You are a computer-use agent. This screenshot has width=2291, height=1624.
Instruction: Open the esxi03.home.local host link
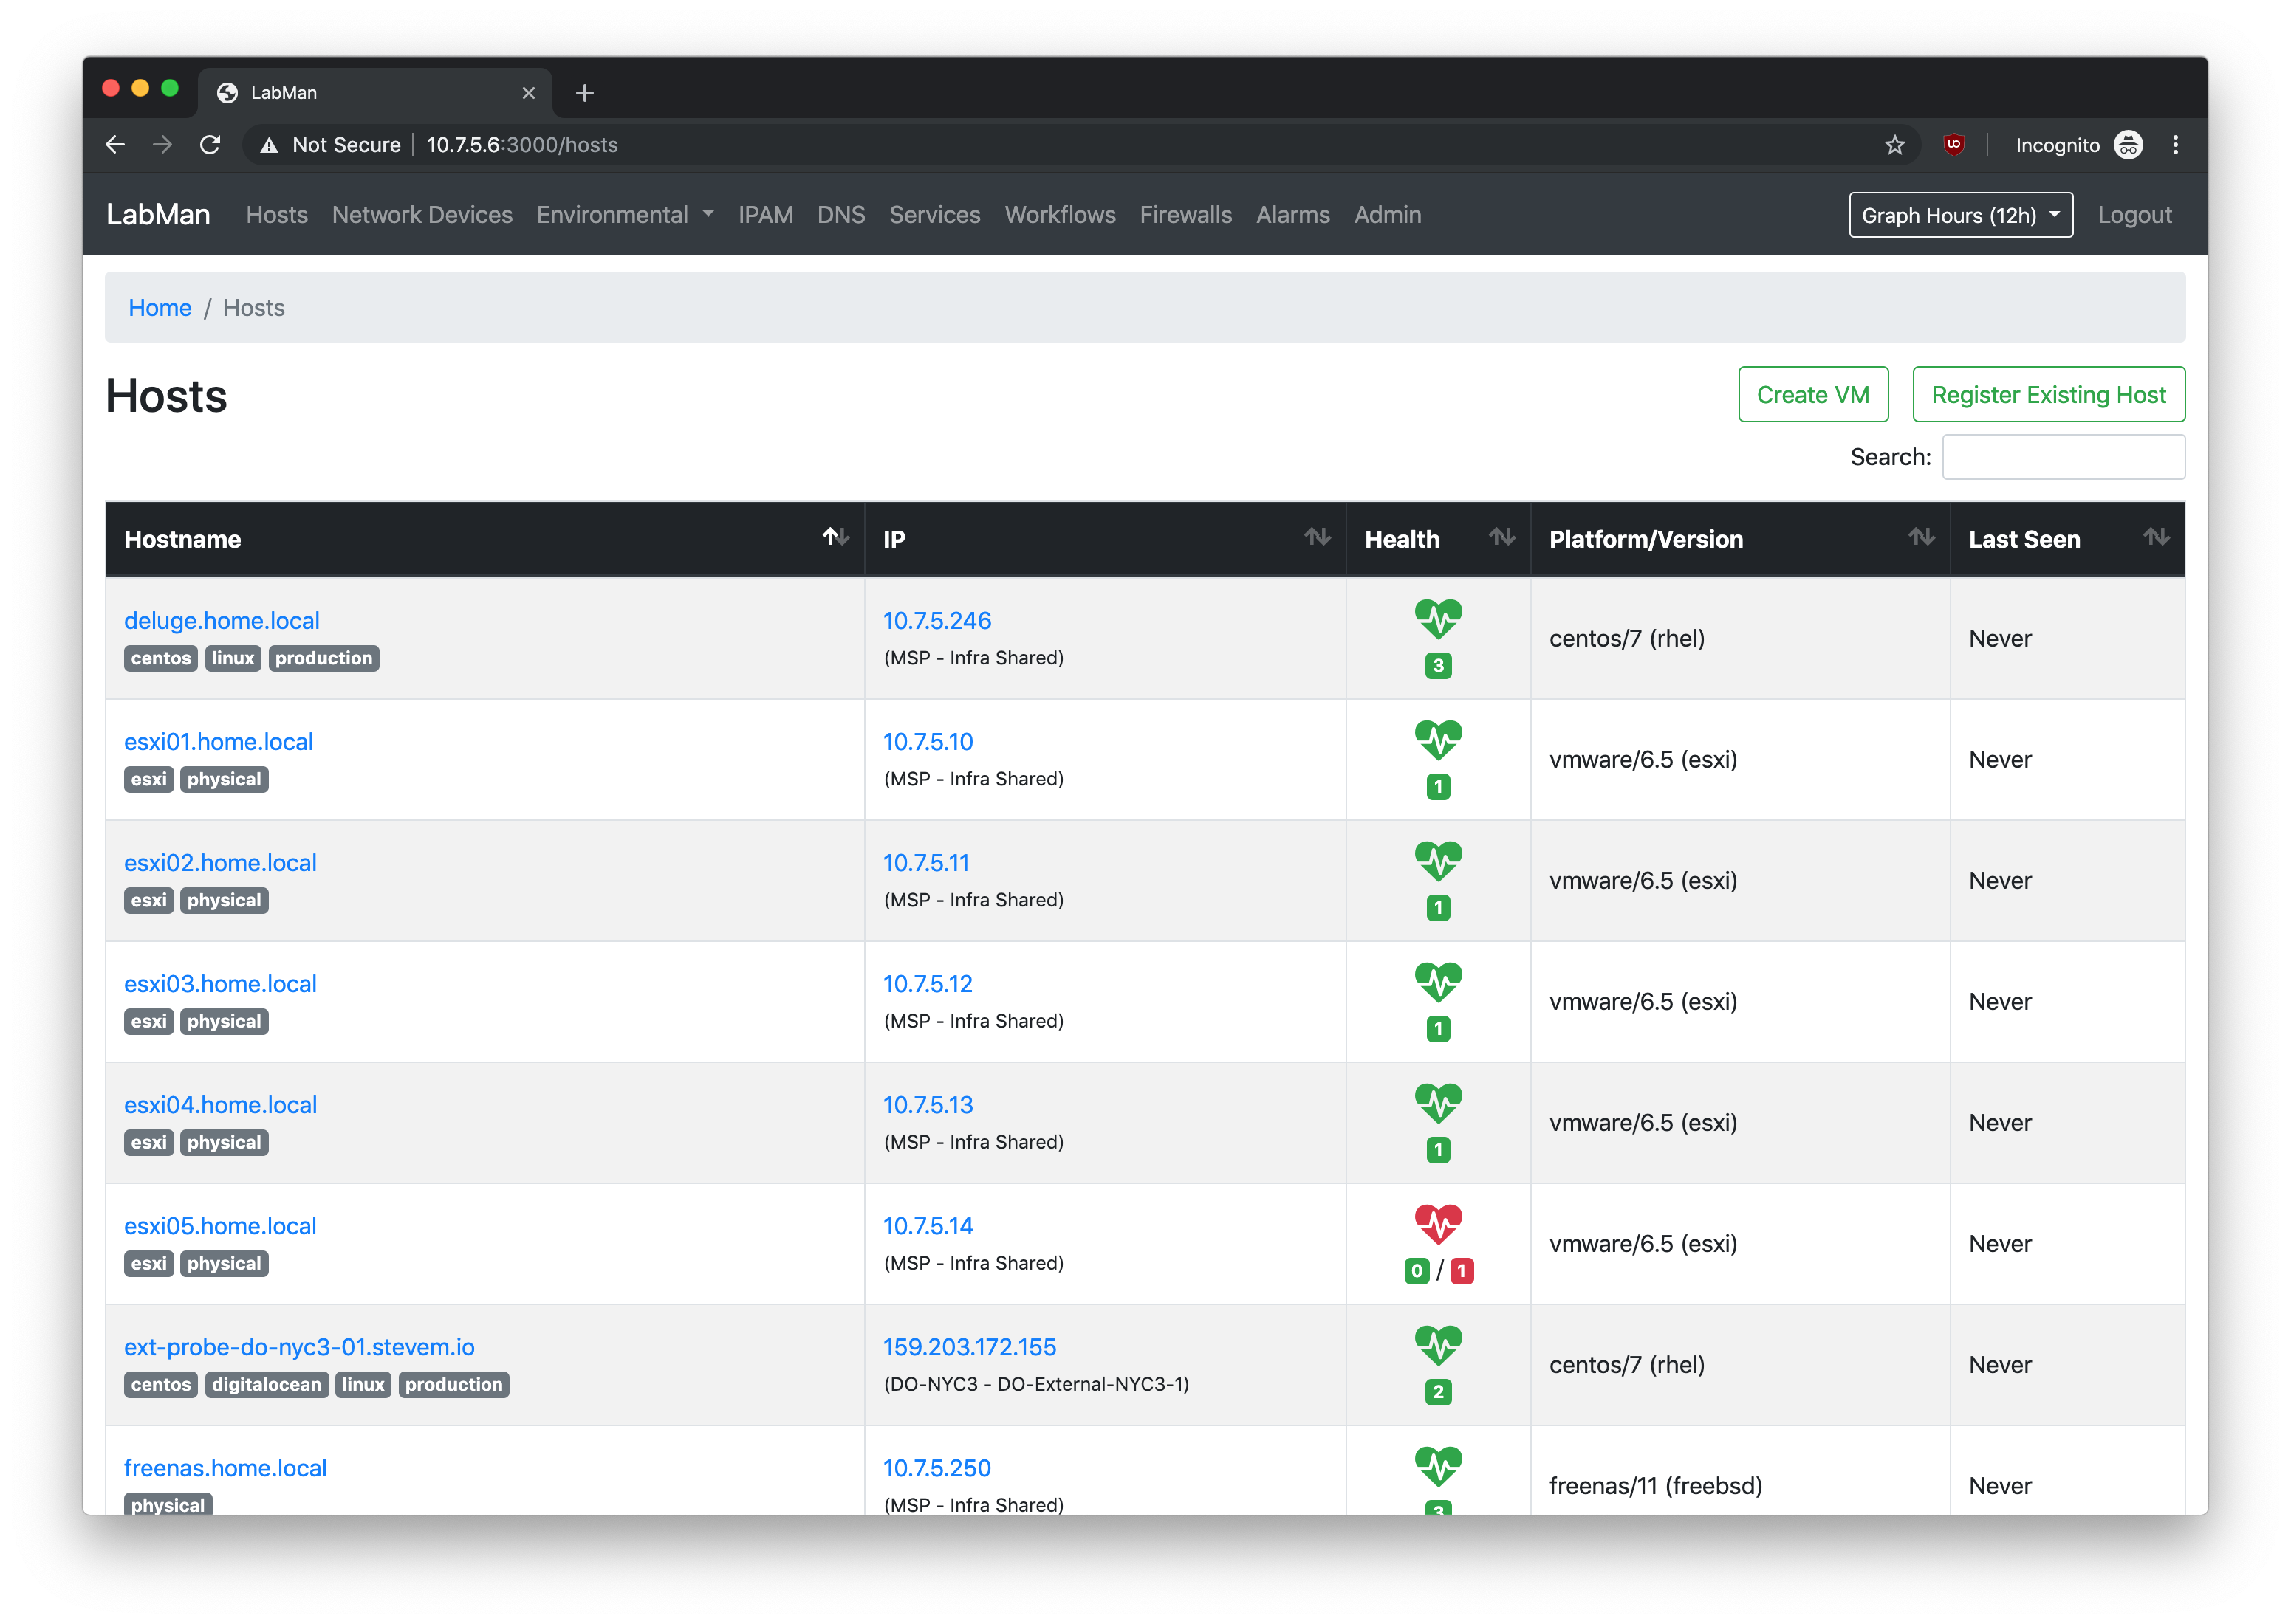pos(220,984)
